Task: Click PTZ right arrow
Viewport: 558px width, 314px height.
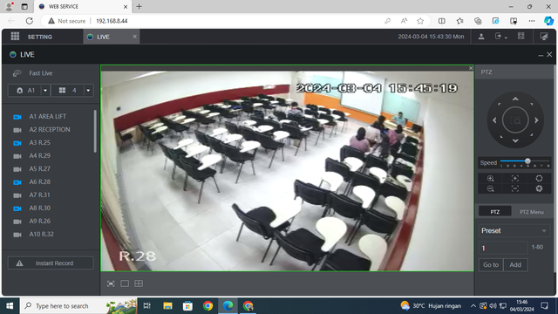Action: [536, 120]
